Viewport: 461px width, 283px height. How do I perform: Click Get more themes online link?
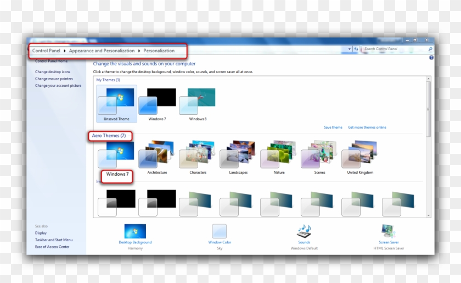[x=367, y=127]
